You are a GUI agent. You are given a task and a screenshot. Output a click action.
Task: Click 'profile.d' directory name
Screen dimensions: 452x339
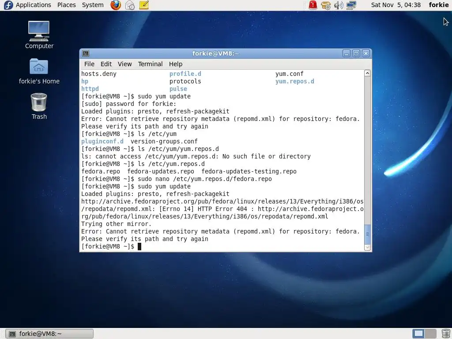pyautogui.click(x=185, y=74)
